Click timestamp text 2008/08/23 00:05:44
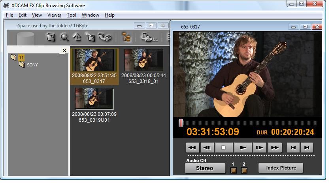The height and width of the screenshot is (183, 330). click(143, 75)
